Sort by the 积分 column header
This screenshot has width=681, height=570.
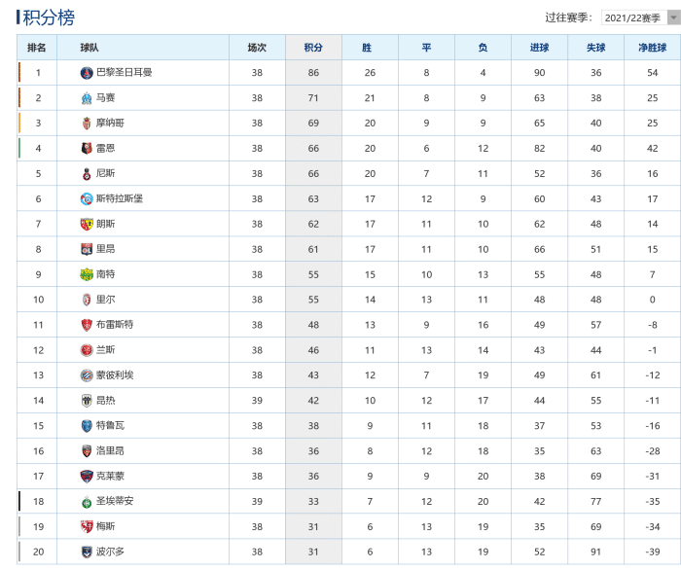pyautogui.click(x=313, y=48)
